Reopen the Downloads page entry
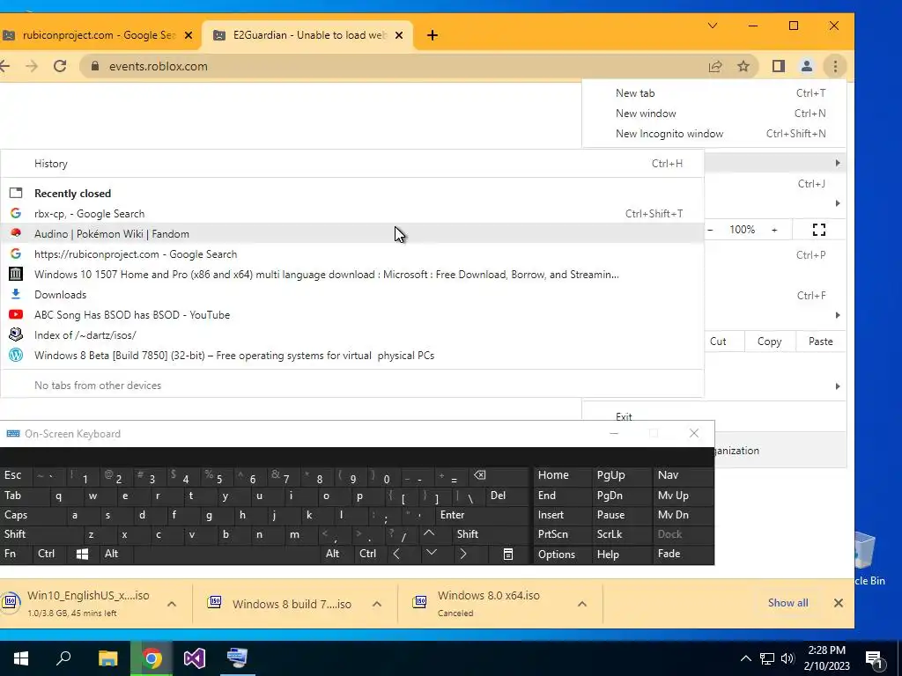 pos(352,294)
